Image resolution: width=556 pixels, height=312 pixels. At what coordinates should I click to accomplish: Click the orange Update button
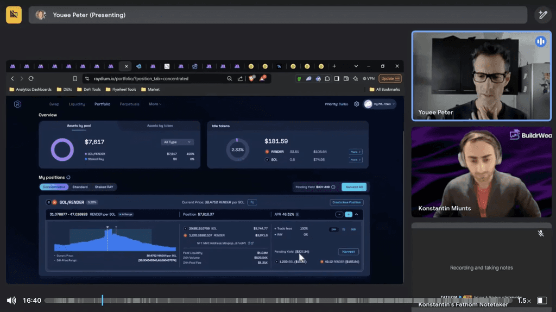(x=390, y=78)
